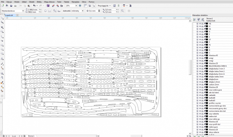Toggle Edit Across Layers button in Object Manager
This screenshot has width=233, height=137.
click(x=198, y=19)
